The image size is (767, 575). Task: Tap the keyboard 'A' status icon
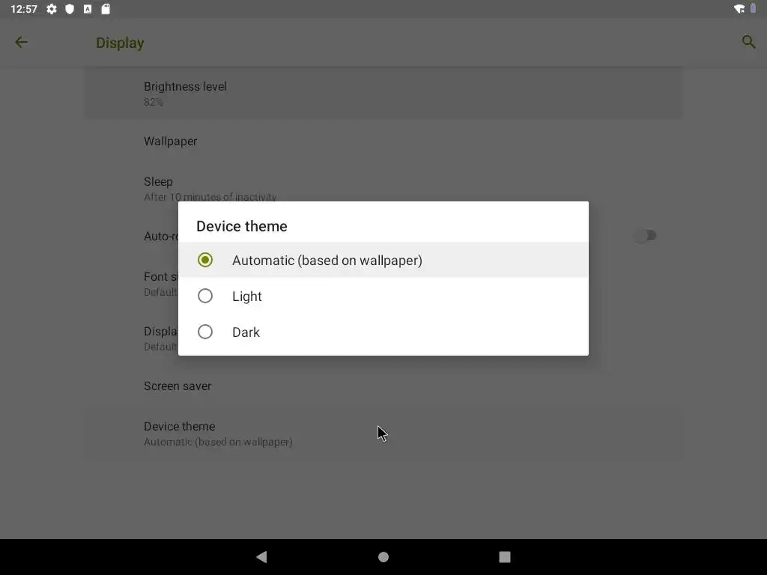click(x=88, y=9)
